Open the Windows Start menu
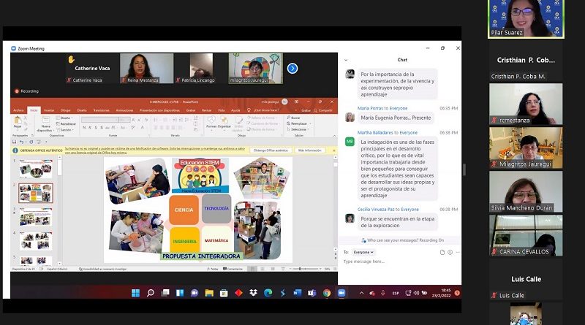This screenshot has width=585, height=325. tap(136, 293)
